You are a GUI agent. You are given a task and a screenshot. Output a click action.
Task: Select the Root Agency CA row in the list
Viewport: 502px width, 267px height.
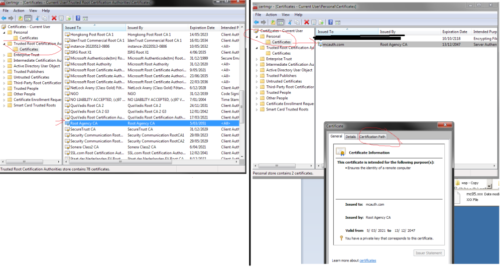[100, 123]
